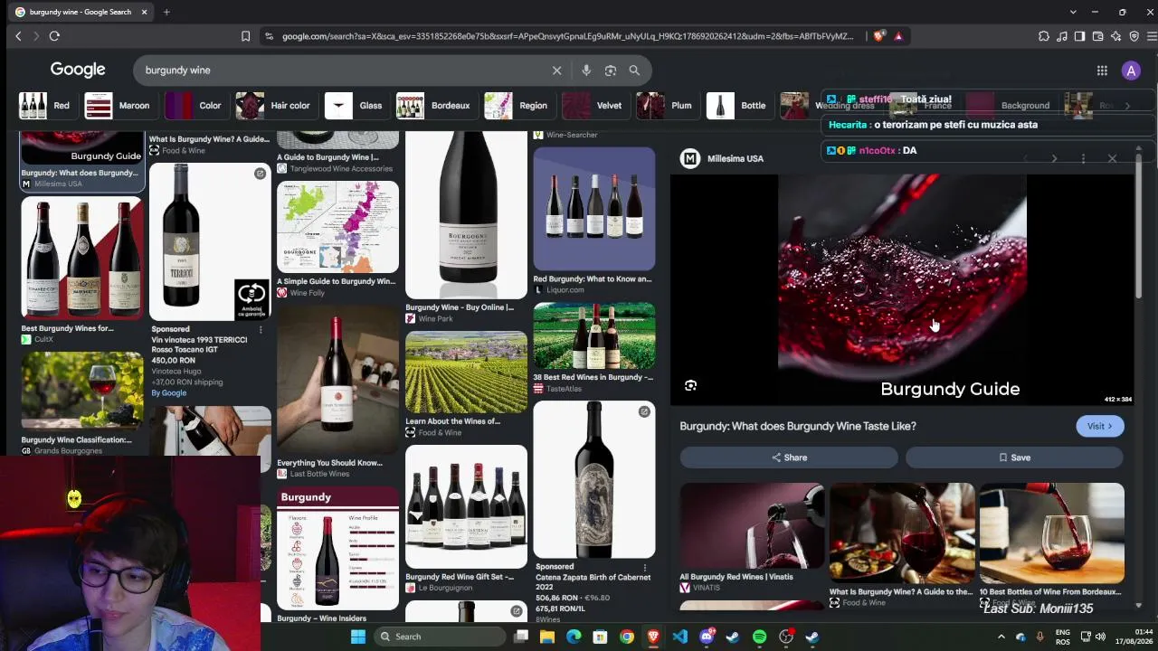The height and width of the screenshot is (651, 1158).
Task: Open the media playlist music icon
Action: coord(1062,36)
